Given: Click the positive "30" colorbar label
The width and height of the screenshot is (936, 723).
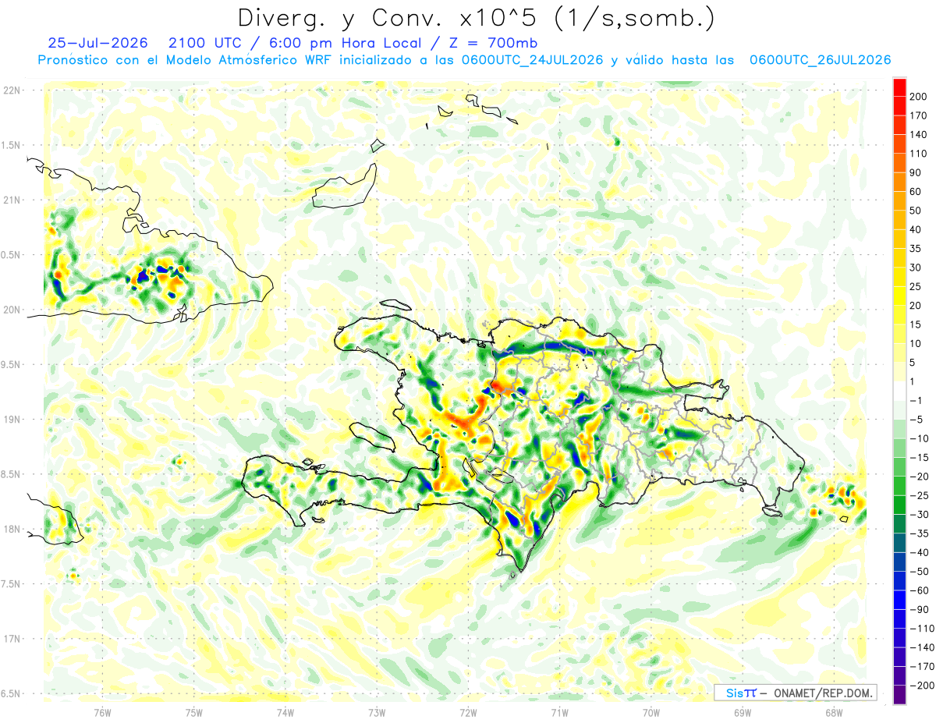Looking at the screenshot, I should 916,268.
